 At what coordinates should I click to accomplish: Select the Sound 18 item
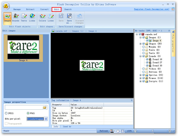(157, 59)
